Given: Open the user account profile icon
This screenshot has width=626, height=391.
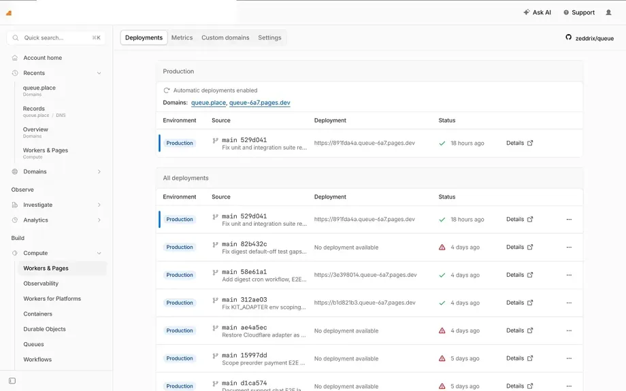Looking at the screenshot, I should coord(608,12).
